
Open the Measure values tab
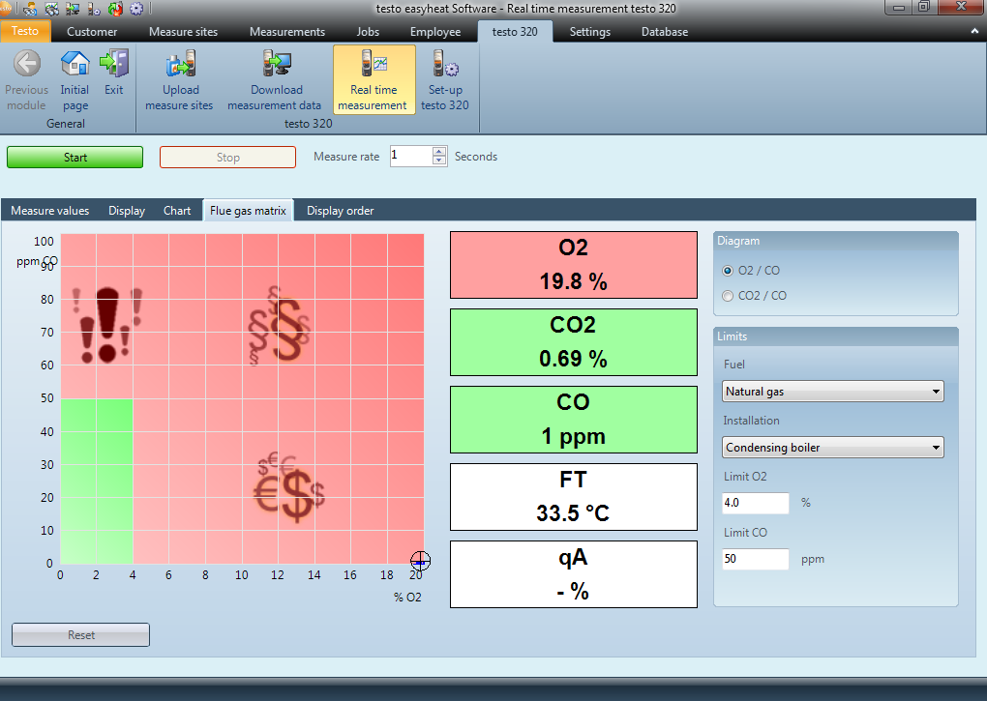pos(50,211)
